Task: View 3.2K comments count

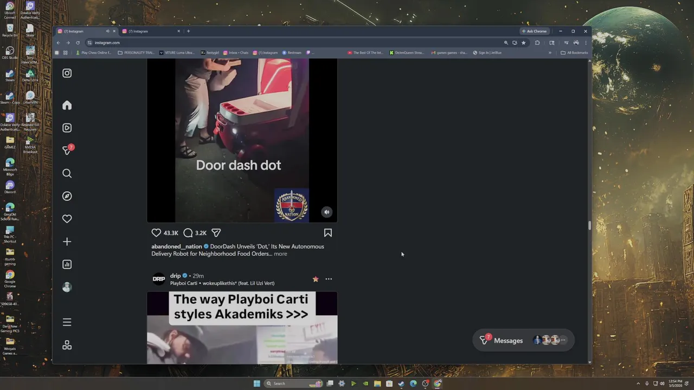Action: tap(201, 233)
